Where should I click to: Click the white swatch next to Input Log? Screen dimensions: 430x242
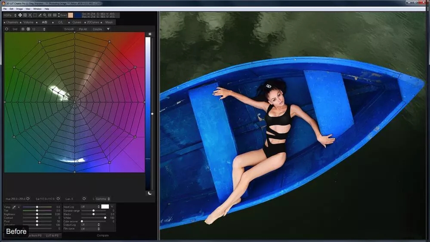(x=105, y=206)
